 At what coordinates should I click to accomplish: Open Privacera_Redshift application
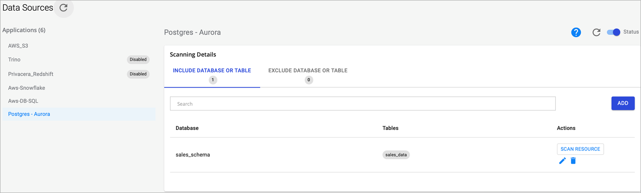click(31, 74)
